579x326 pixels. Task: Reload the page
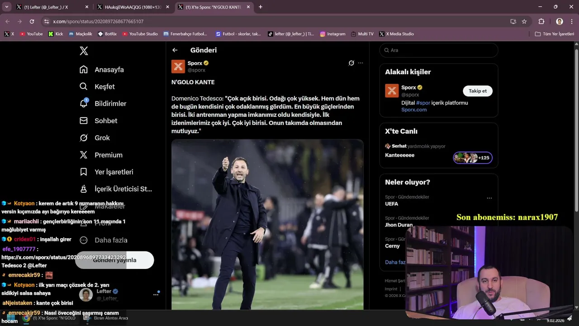(32, 21)
